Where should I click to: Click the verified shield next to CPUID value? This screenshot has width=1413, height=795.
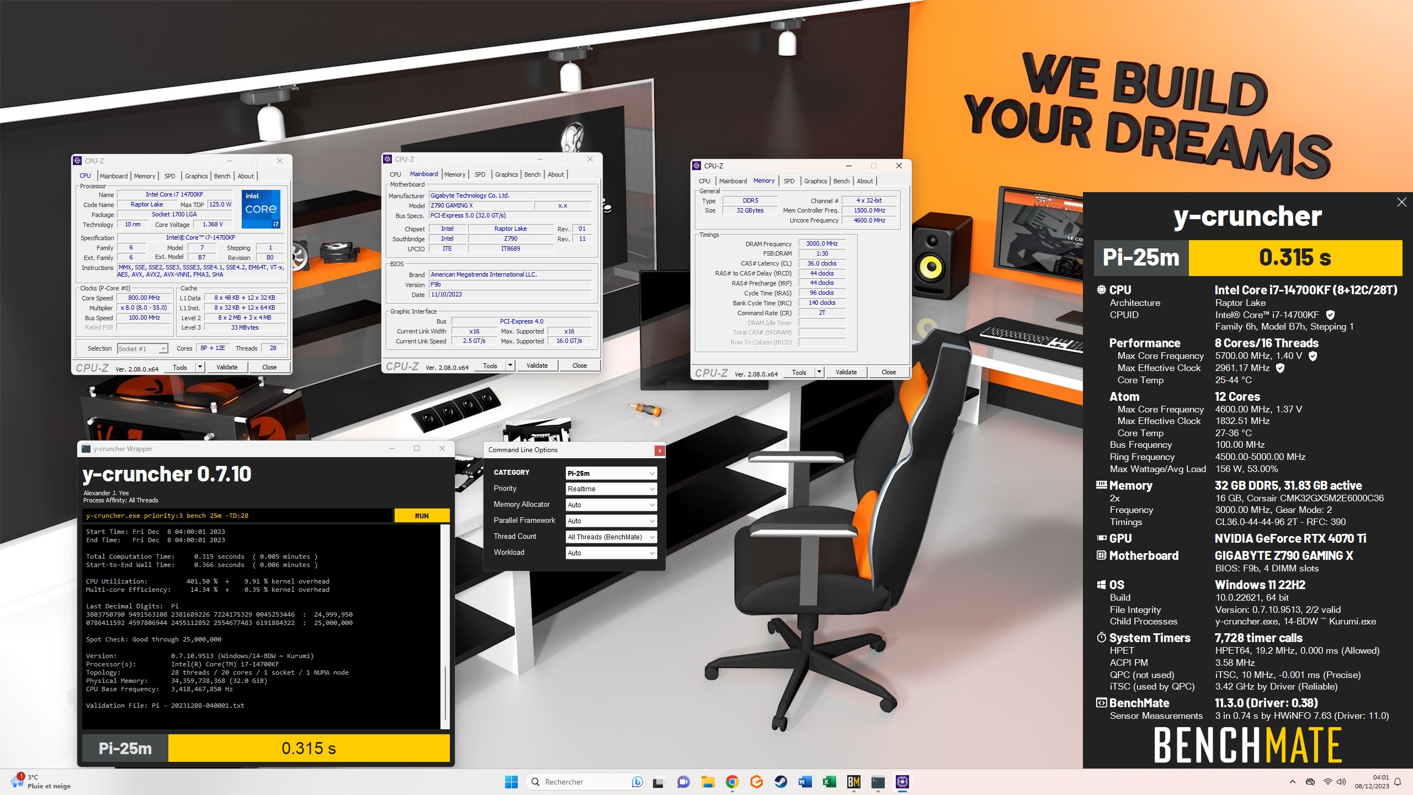tap(1330, 315)
